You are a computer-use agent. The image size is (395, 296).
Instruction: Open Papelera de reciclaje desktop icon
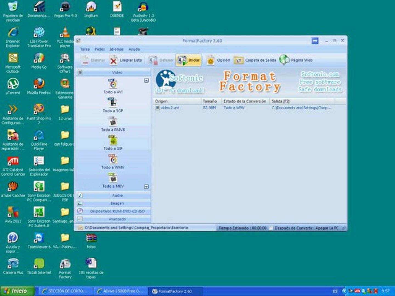click(13, 11)
